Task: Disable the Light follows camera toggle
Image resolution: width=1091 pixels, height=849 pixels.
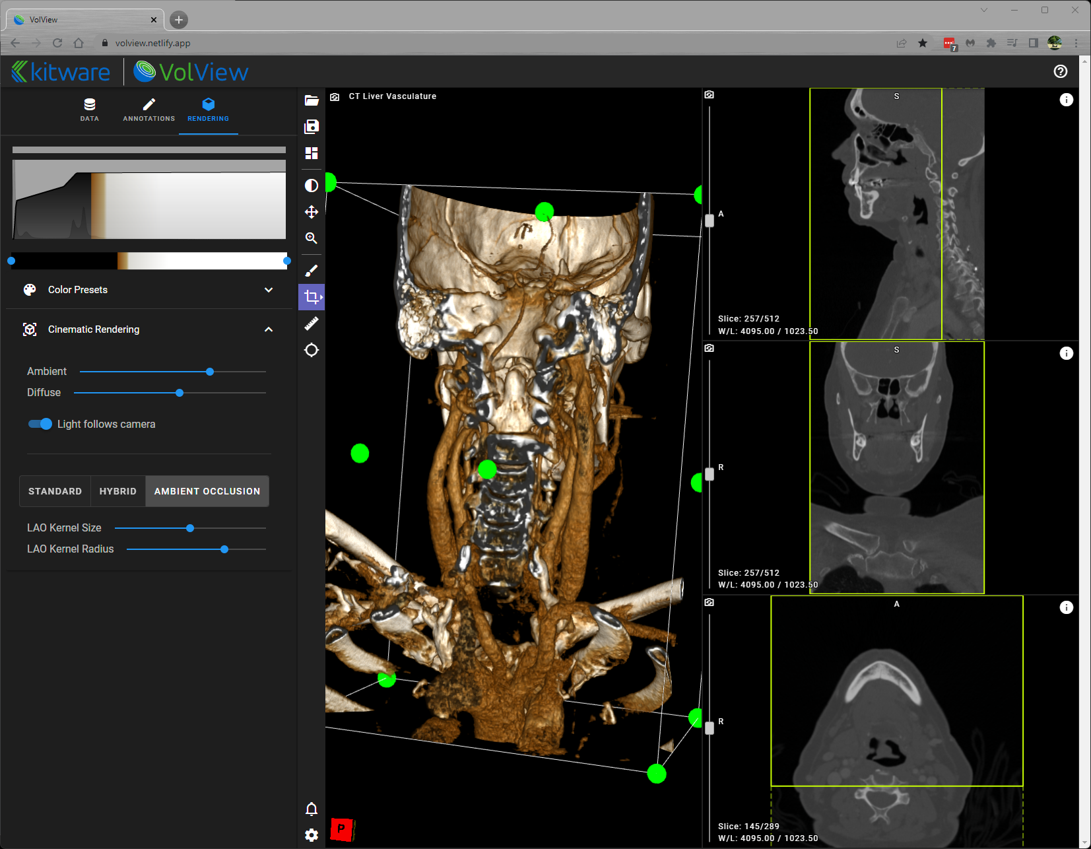Action: [40, 424]
